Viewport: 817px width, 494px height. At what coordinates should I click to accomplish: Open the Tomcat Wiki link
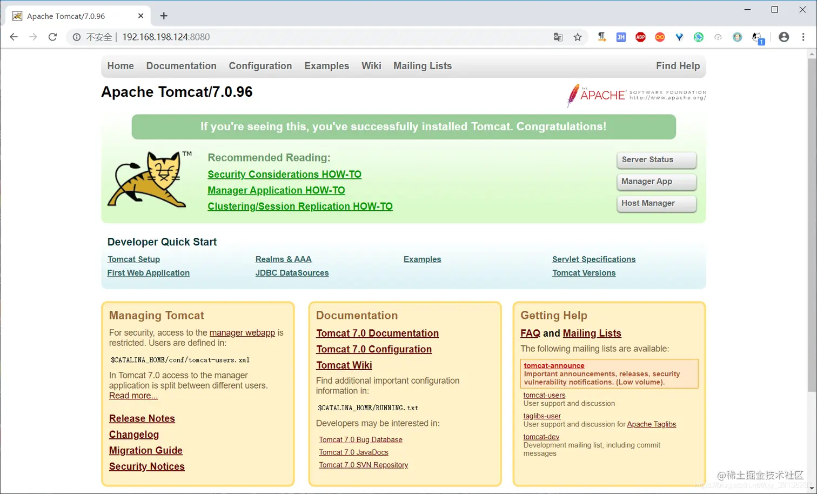[x=344, y=365]
